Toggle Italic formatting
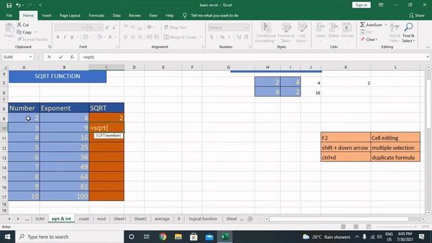Viewport: 432px width, 243px height. pos(65,37)
